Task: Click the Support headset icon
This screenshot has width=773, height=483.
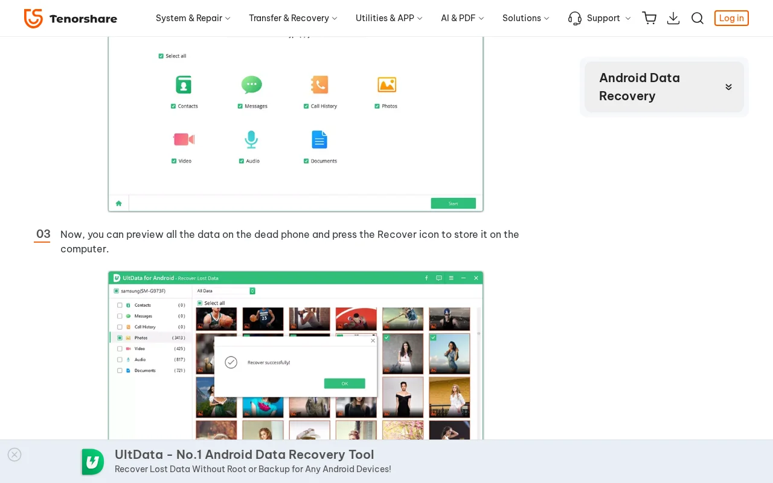Action: (575, 18)
